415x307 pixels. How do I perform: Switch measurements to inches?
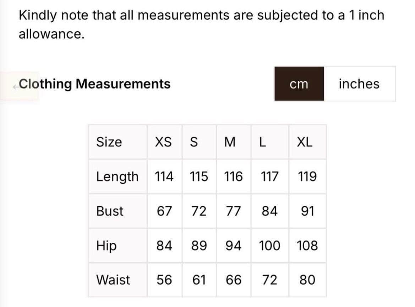click(x=359, y=84)
